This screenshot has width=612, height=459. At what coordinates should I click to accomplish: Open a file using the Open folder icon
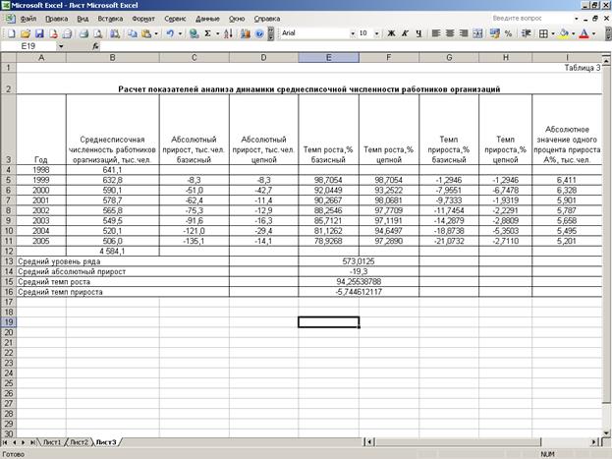(25, 33)
